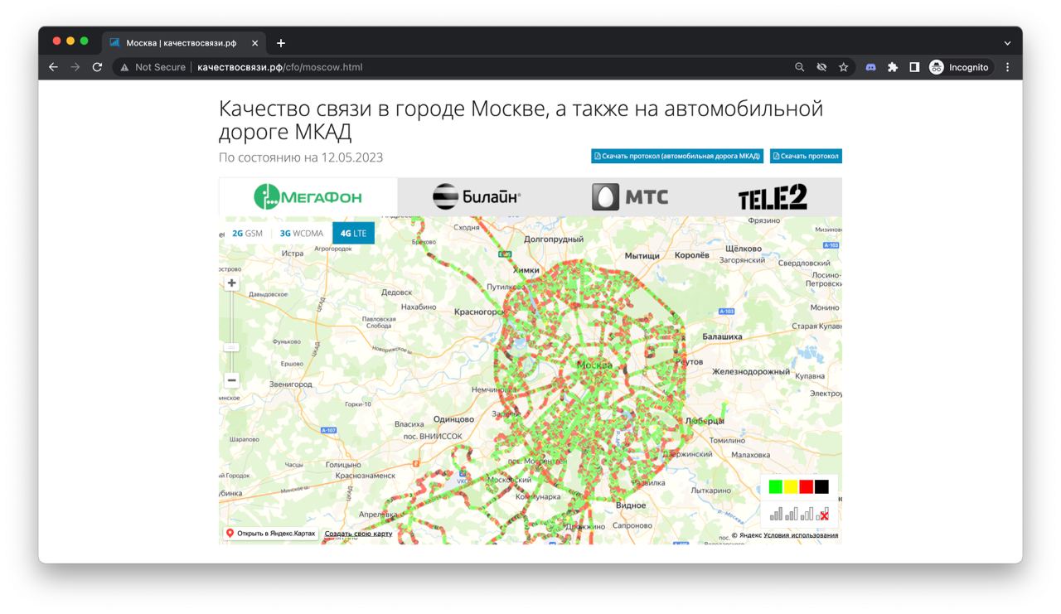
Task: Close the Москва tab
Action: [x=254, y=43]
